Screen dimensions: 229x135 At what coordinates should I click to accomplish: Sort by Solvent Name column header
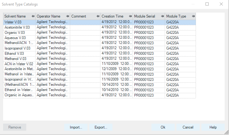click(15, 16)
